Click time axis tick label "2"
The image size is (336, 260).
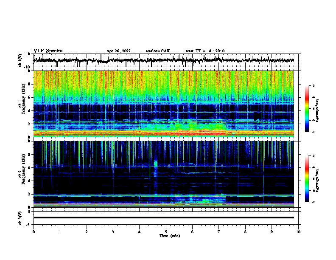click(x=87, y=232)
